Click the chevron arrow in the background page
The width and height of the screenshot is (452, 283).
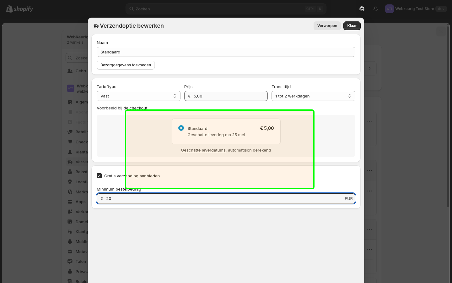click(369, 69)
